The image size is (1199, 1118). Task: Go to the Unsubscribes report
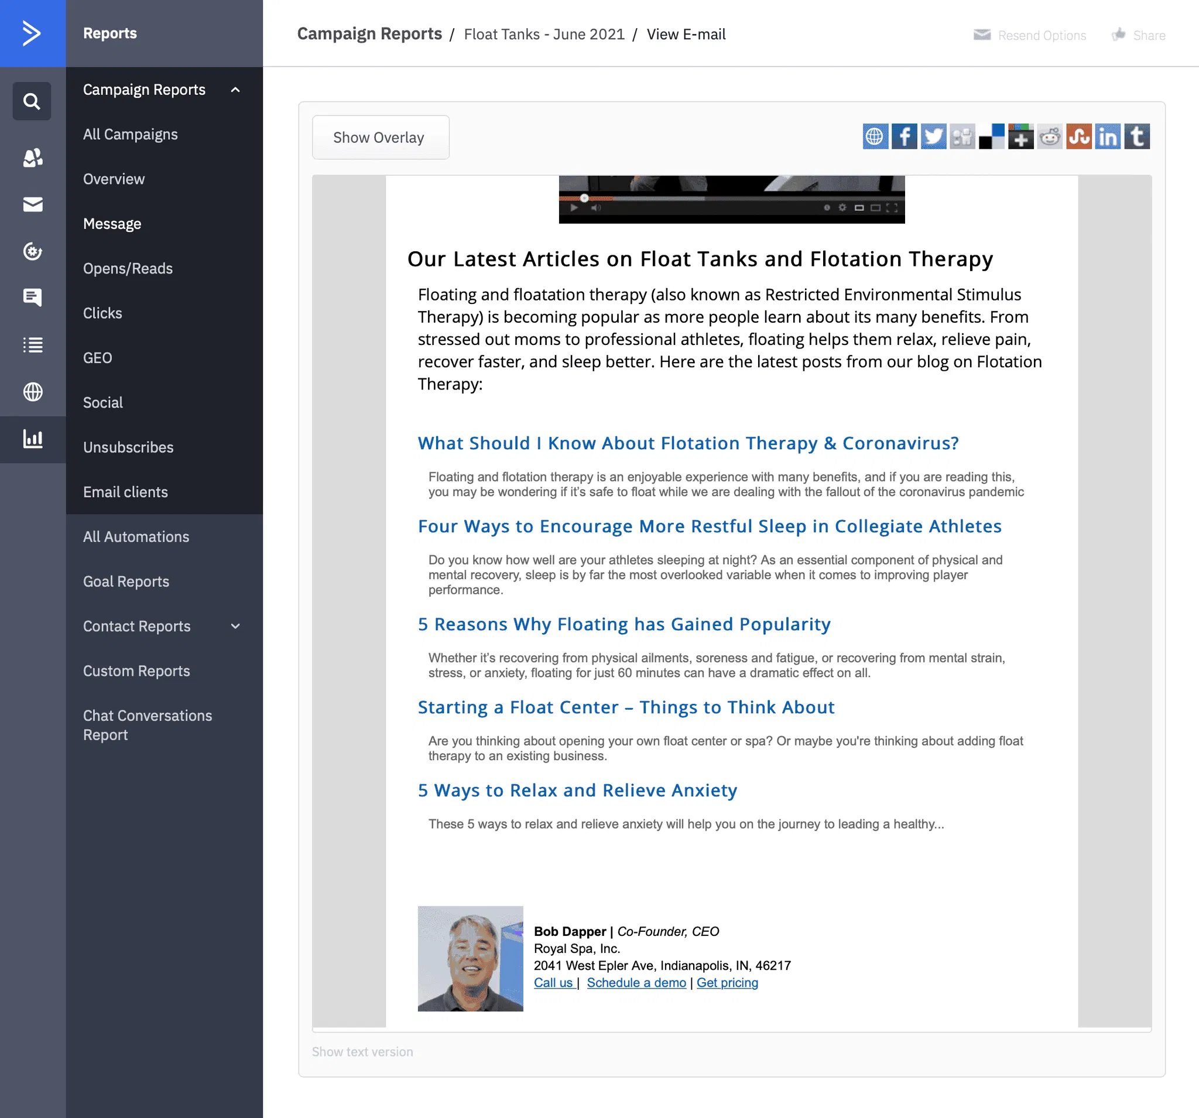128,447
